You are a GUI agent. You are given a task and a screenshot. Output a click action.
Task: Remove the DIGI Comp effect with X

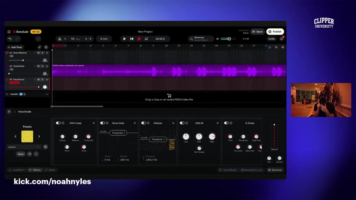(x=94, y=123)
